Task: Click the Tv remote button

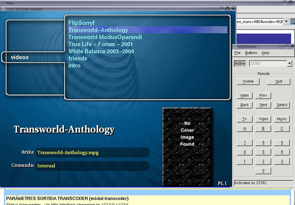Action: 244,119
